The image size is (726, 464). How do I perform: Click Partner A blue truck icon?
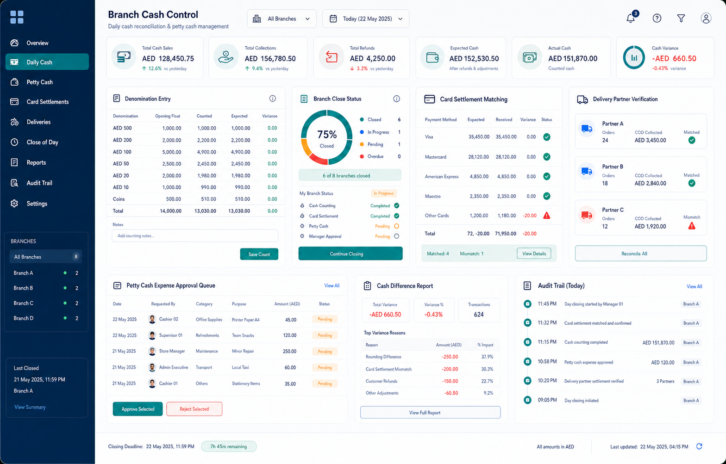pos(587,129)
